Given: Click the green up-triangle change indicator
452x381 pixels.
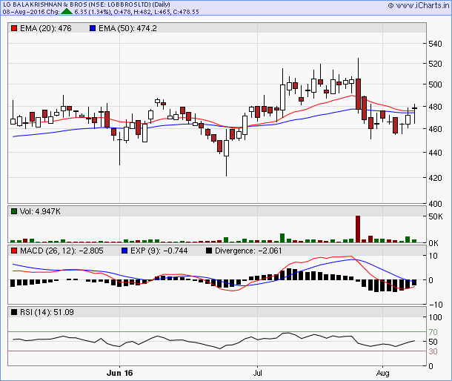Looking at the screenshot, I should pos(67,12).
